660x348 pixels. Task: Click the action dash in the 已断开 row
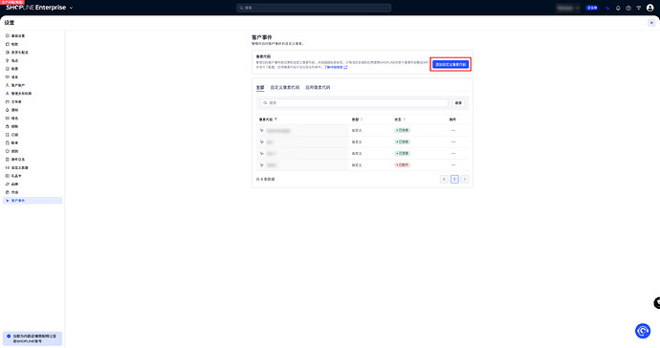coord(453,165)
